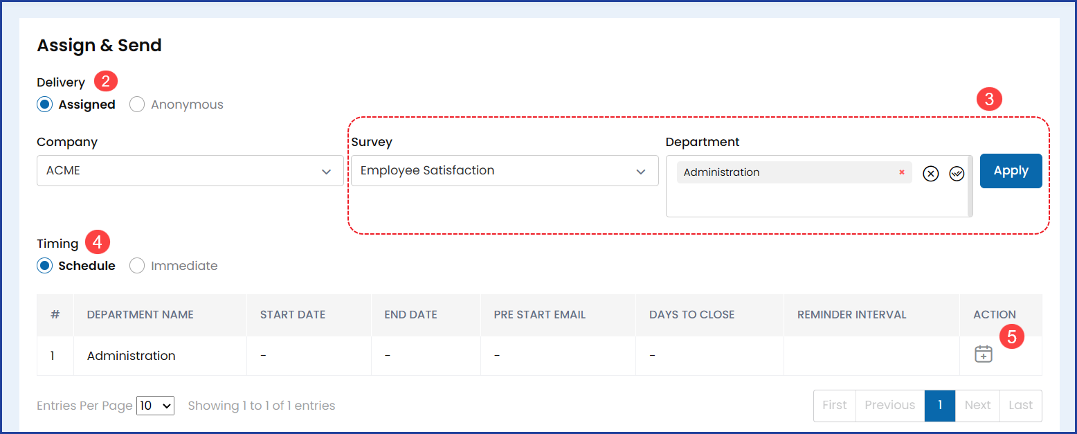Image resolution: width=1077 pixels, height=434 pixels.
Task: Clear all selected departments with X circle icon
Action: click(x=931, y=174)
